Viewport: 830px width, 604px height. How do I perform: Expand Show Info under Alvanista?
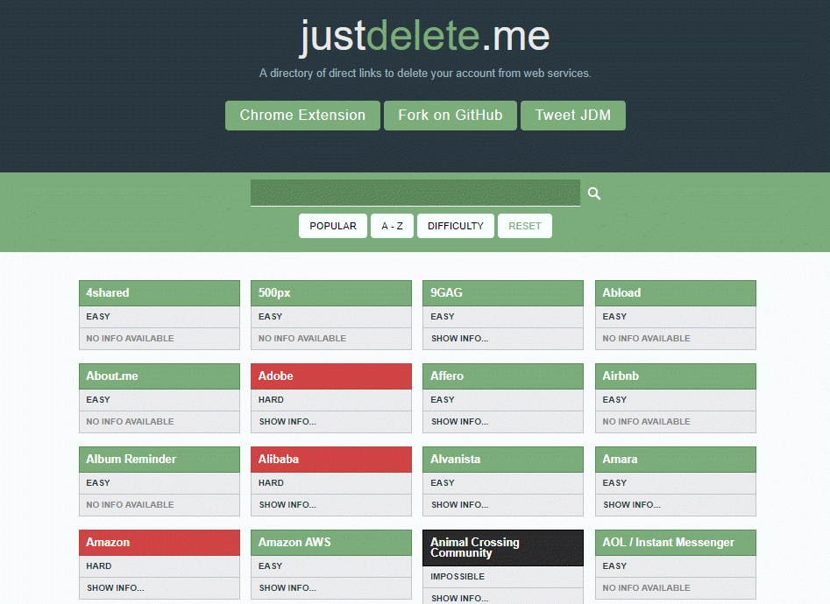click(x=459, y=504)
